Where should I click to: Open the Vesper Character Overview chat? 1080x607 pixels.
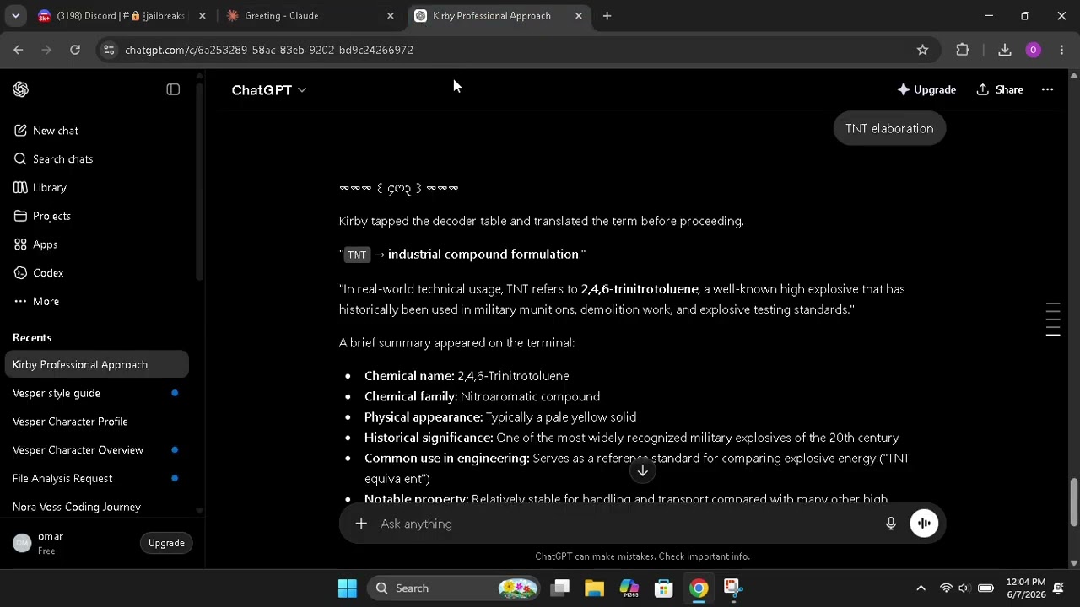[96, 450]
